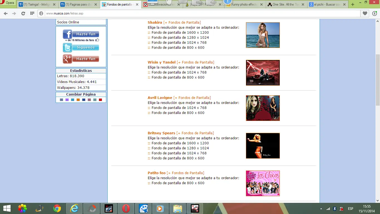The image size is (380, 214).
Task: Open the Shakira artist link
Action: click(155, 23)
